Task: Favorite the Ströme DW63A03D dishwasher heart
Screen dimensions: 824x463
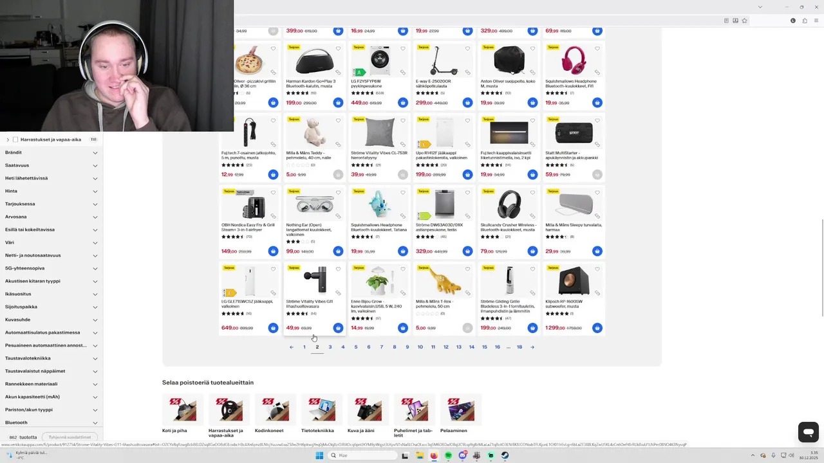Action: 467,192
